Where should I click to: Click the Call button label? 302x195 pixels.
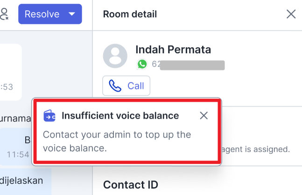135,86
